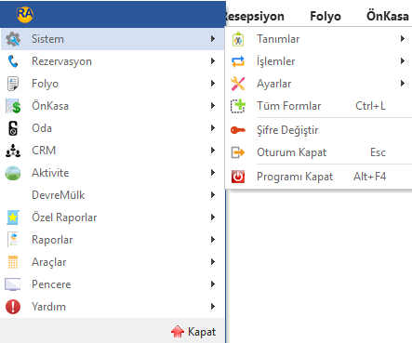The width and height of the screenshot is (412, 343).
Task: Expand the Raporlar submenu arrow
Action: click(x=213, y=240)
